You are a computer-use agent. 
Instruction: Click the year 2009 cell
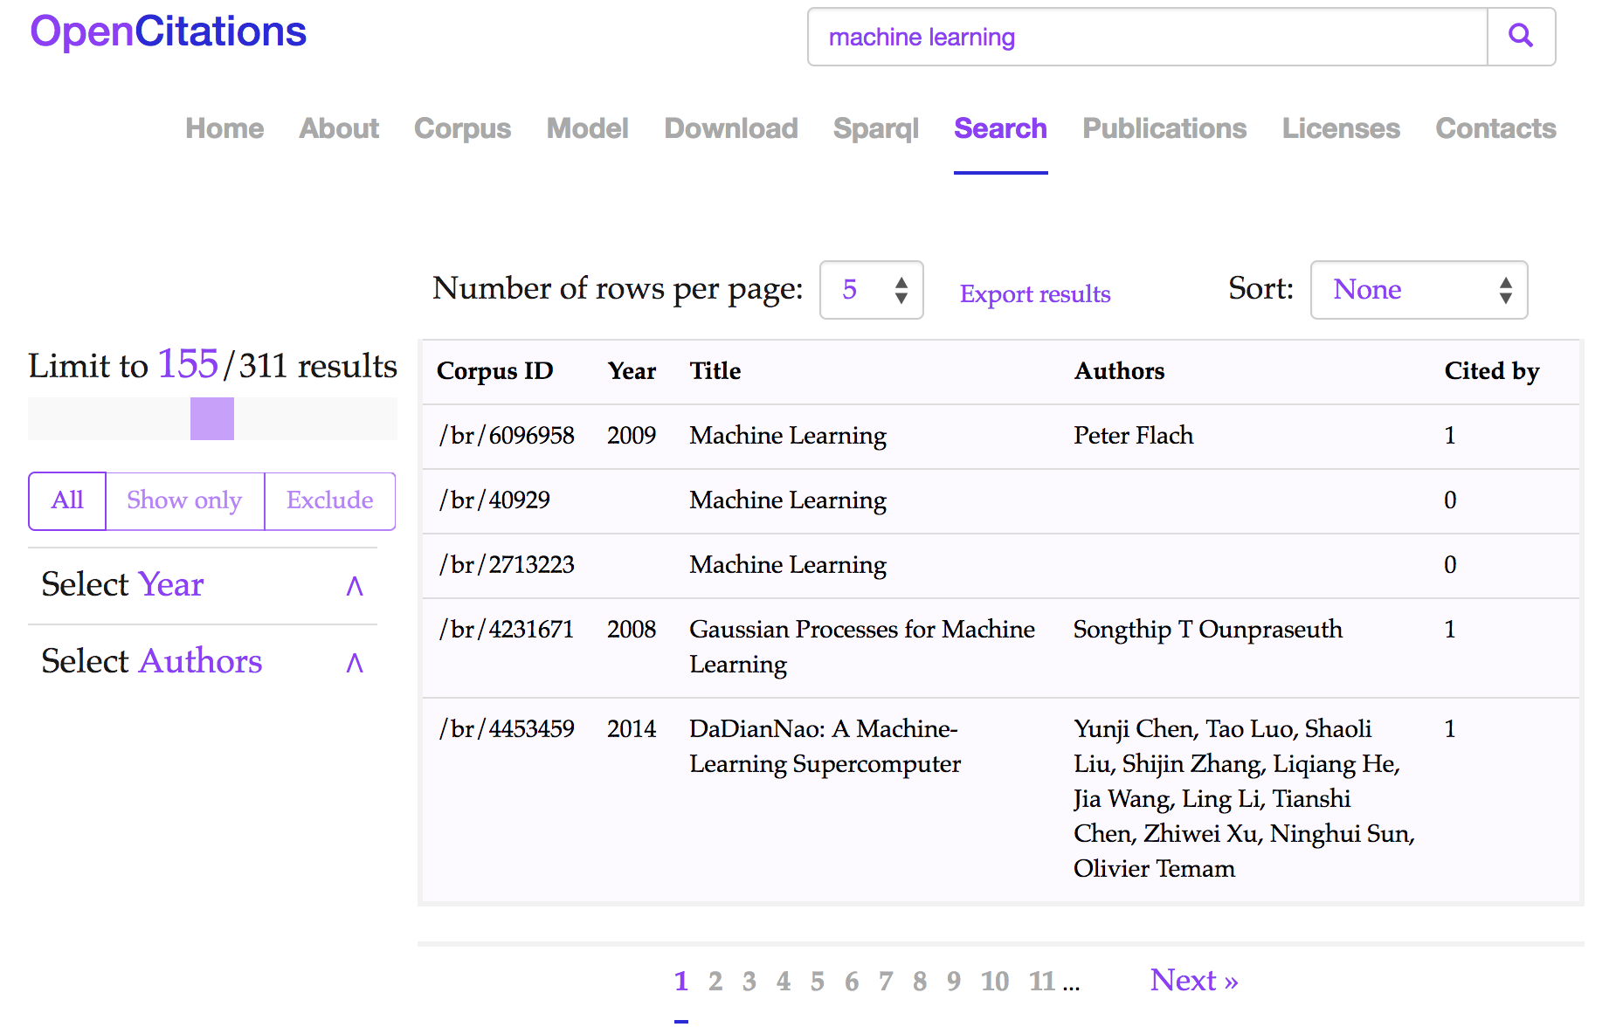[632, 436]
